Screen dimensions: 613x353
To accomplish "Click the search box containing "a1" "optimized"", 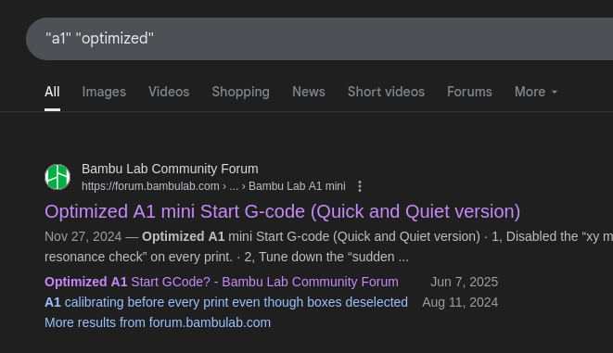I will [319, 39].
